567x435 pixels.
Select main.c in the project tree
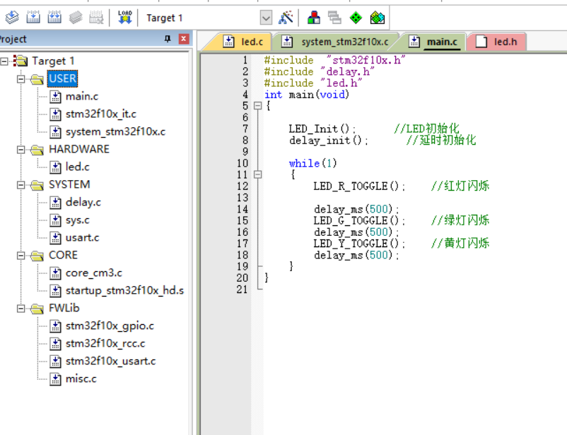pos(82,96)
